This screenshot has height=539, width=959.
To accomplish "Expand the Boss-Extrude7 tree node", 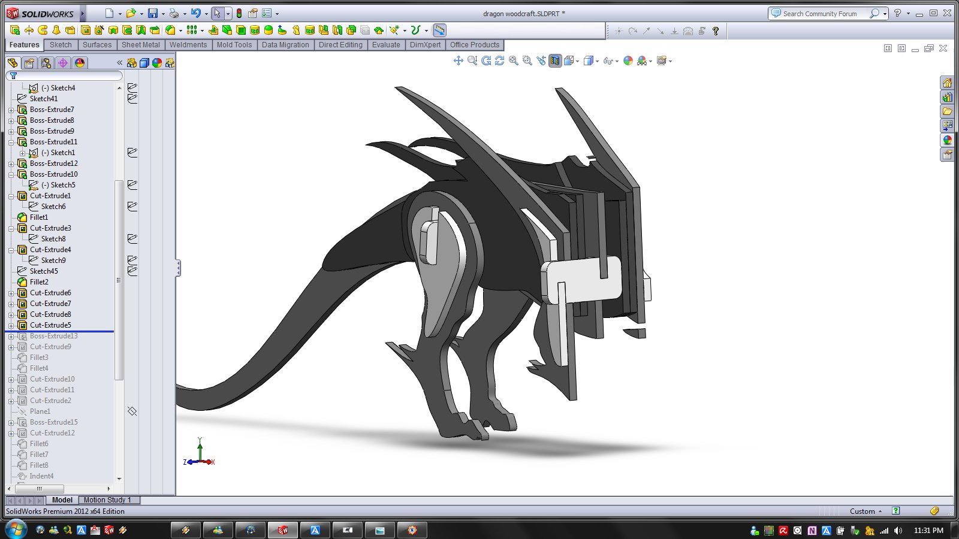I will (x=11, y=110).
